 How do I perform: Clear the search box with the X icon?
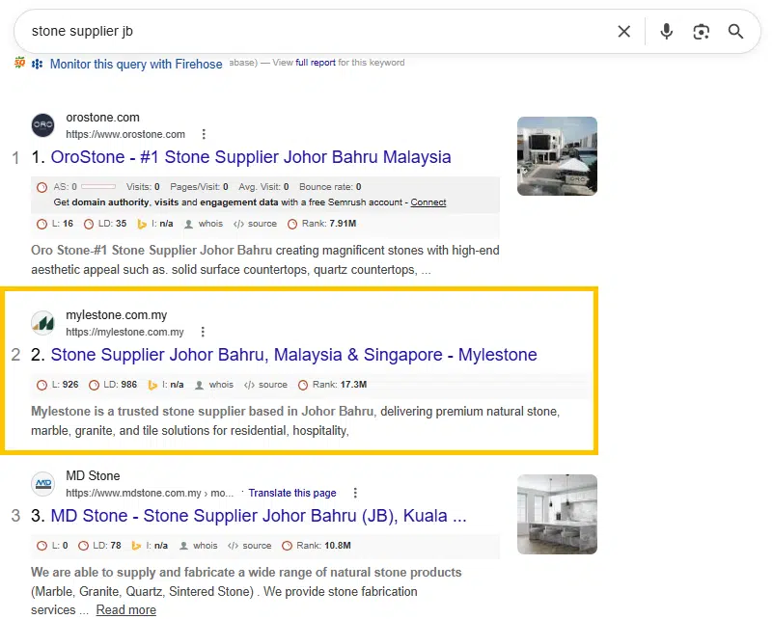pos(623,32)
